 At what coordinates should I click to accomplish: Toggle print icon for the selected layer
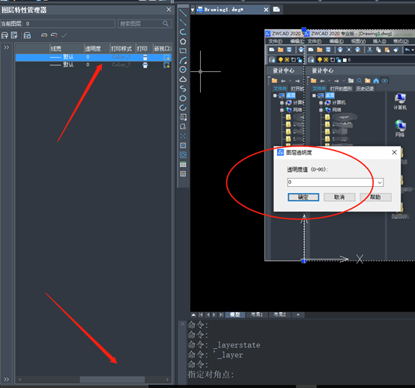[145, 57]
